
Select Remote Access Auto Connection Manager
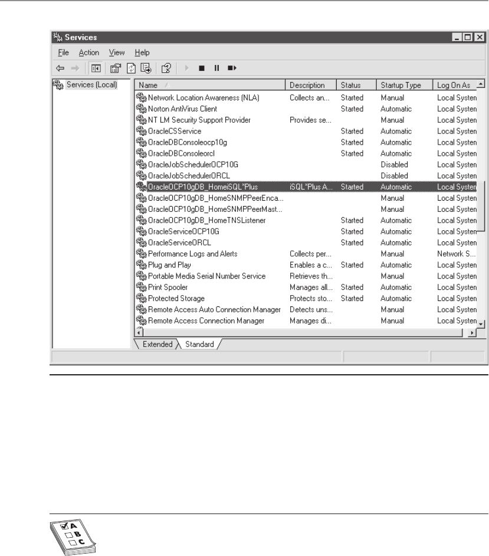(x=214, y=309)
